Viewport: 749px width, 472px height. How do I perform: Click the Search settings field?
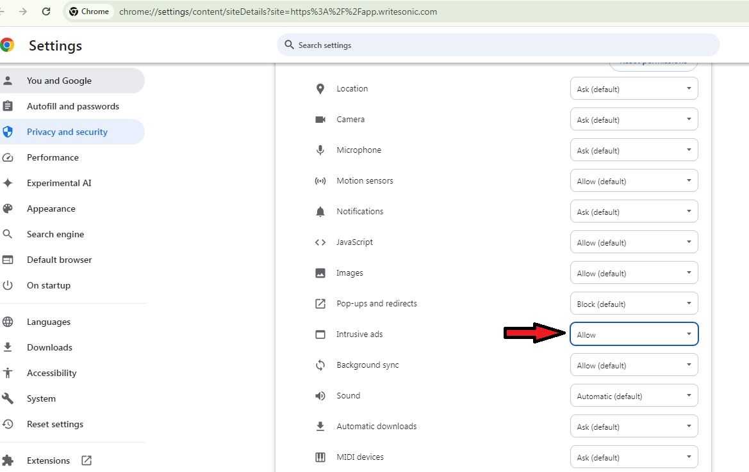(x=500, y=45)
